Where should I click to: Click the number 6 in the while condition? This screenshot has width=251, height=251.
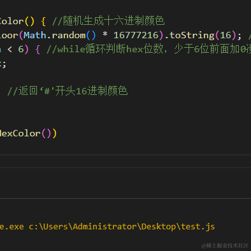pyautogui.click(x=21, y=49)
